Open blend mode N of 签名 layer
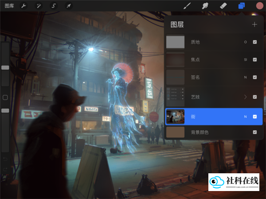The image size is (266, 199). [x=245, y=78]
